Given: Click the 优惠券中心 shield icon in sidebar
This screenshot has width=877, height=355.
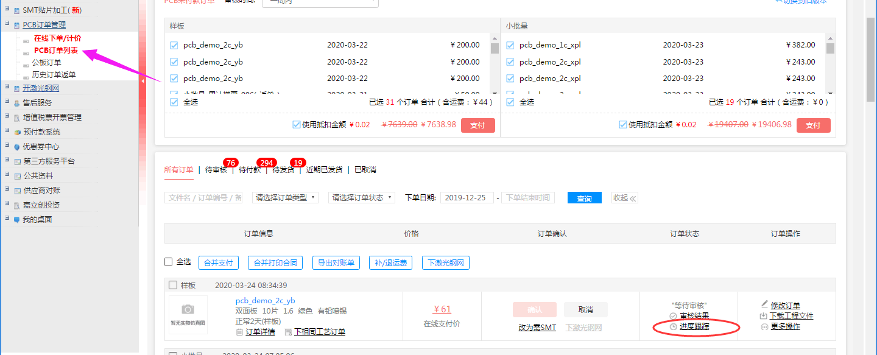Looking at the screenshot, I should tap(16, 147).
